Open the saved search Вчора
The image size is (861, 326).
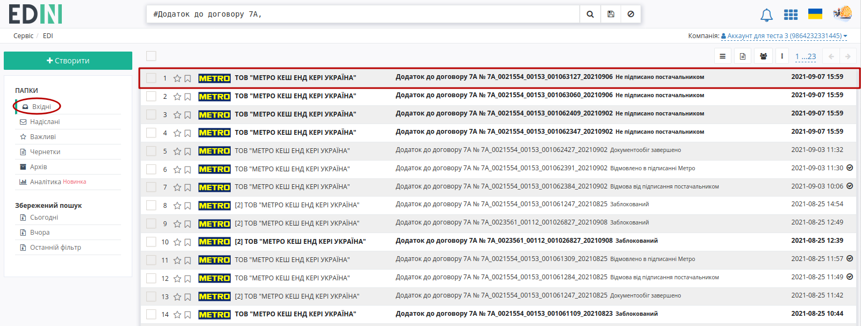pos(40,233)
